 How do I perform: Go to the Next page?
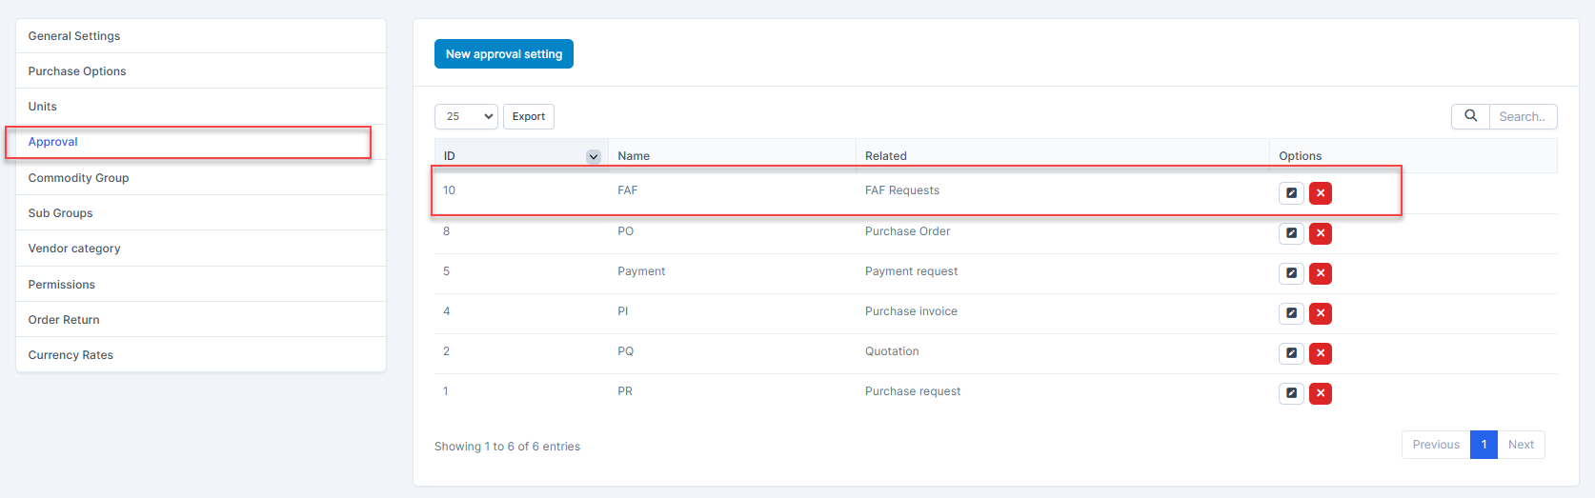pos(1521,445)
